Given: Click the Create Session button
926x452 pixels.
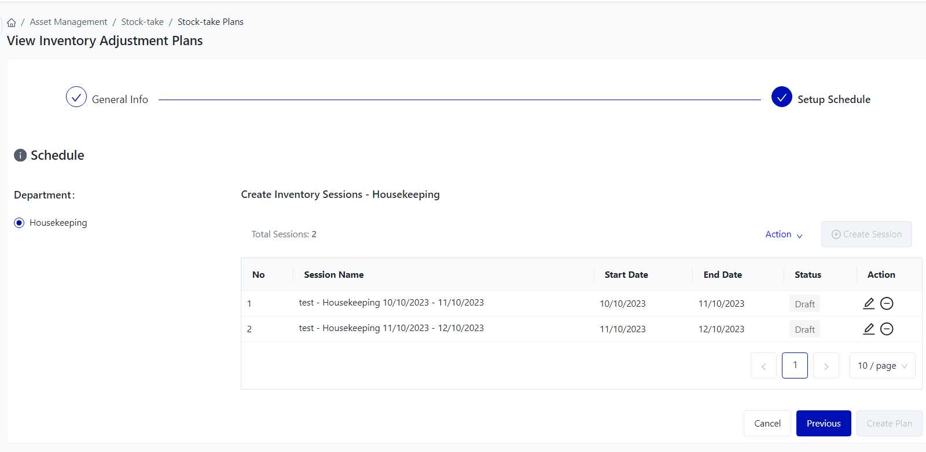Looking at the screenshot, I should point(866,234).
